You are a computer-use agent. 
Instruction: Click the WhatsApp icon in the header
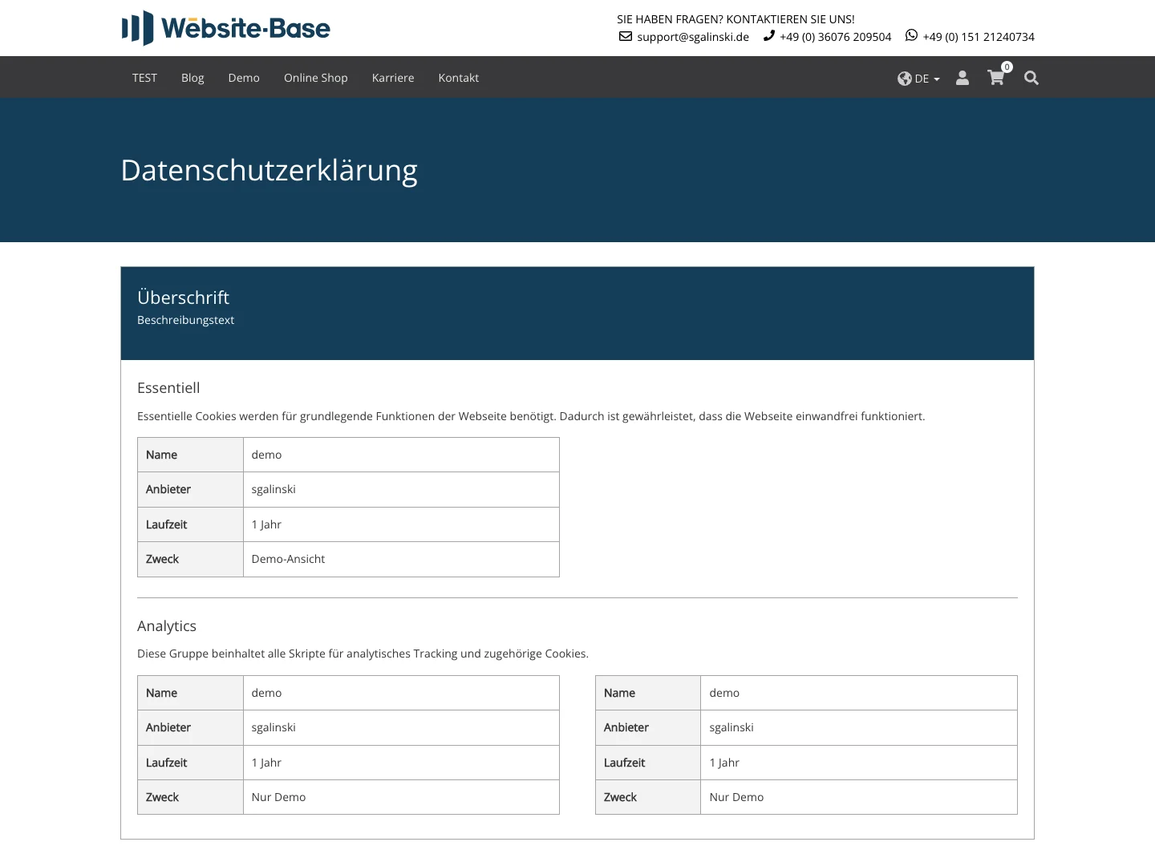[x=910, y=35]
